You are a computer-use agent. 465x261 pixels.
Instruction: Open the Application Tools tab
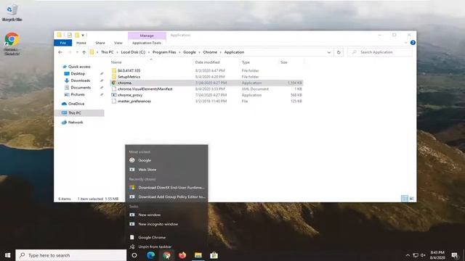(x=147, y=43)
